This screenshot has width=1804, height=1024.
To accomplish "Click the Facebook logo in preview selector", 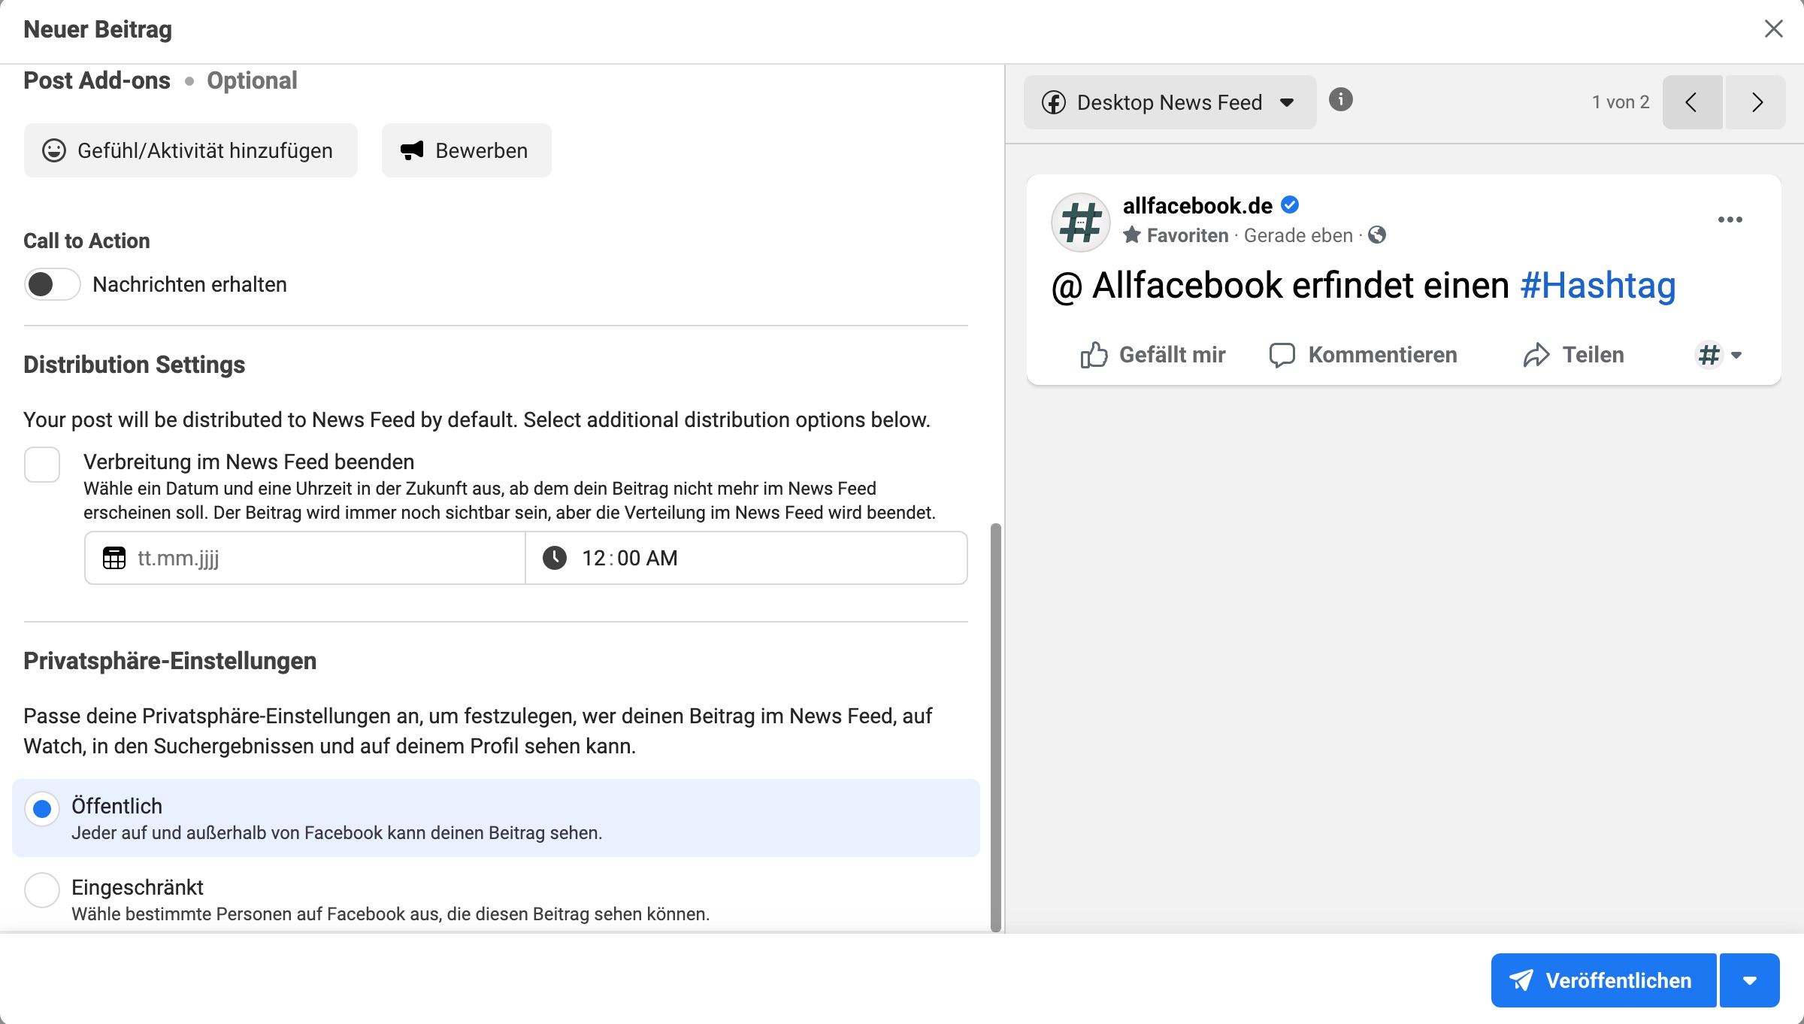I will (1053, 102).
